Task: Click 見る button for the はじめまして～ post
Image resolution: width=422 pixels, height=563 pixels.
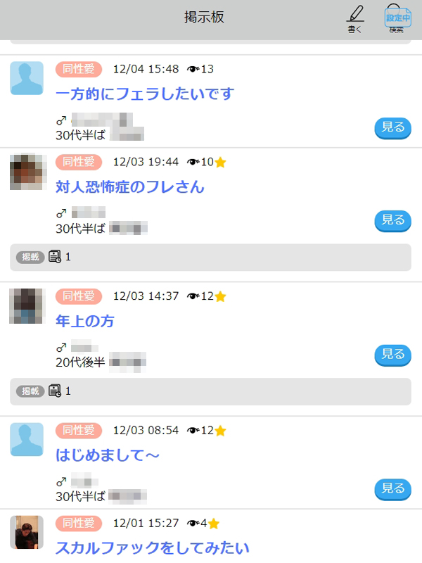Action: click(x=393, y=489)
